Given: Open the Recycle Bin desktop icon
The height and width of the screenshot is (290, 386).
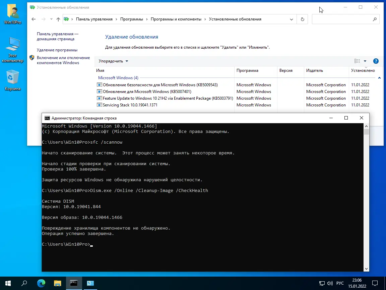Looking at the screenshot, I should [12, 81].
